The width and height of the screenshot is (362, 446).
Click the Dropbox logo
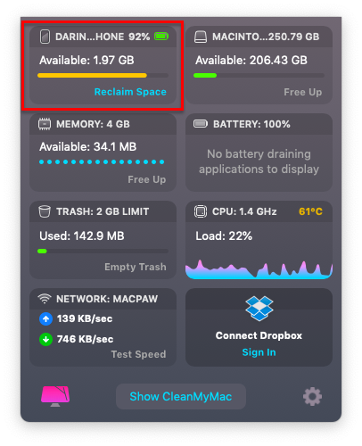pyautogui.click(x=259, y=309)
